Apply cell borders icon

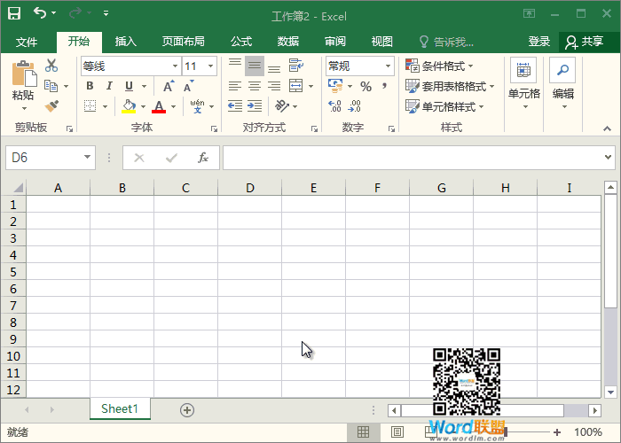(x=90, y=106)
